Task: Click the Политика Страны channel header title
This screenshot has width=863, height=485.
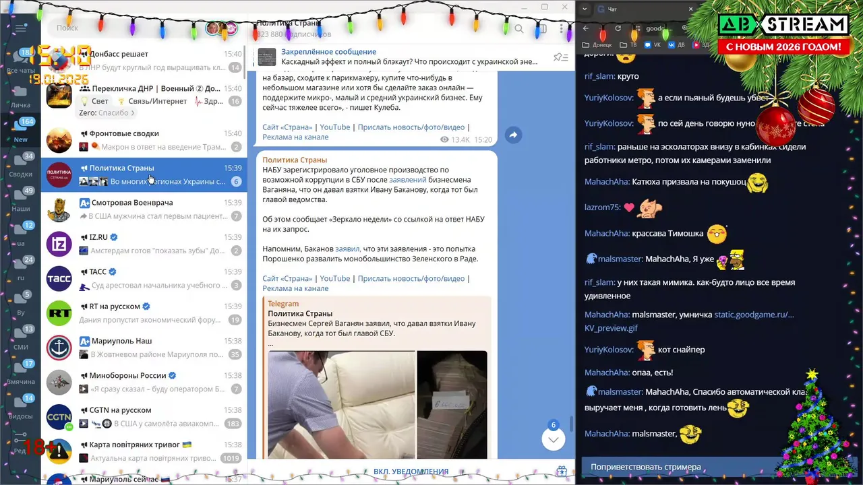Action: [x=289, y=24]
